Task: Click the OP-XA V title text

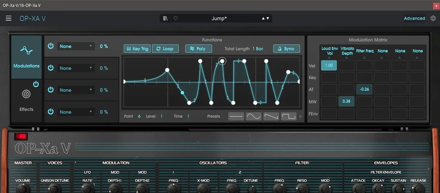Action: [33, 19]
